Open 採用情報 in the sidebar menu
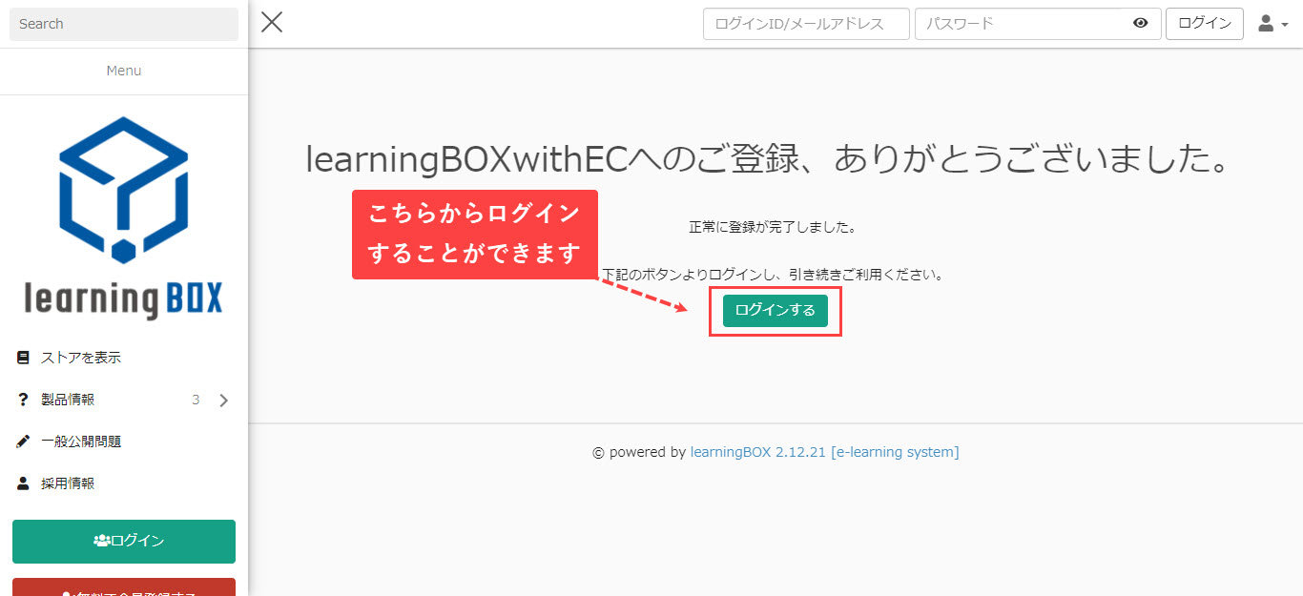The width and height of the screenshot is (1303, 596). (68, 483)
